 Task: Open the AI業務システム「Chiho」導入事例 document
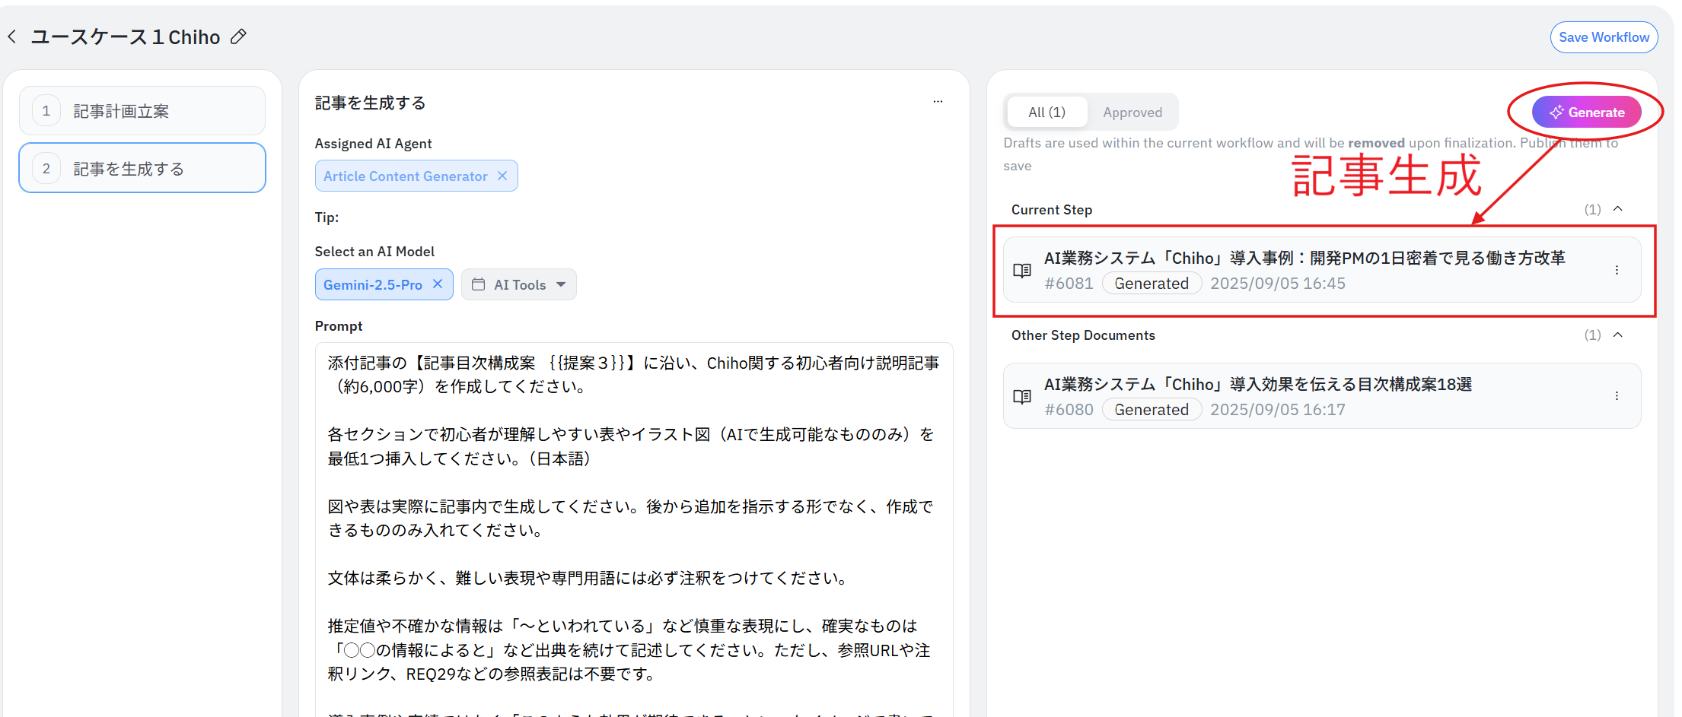click(x=1304, y=259)
